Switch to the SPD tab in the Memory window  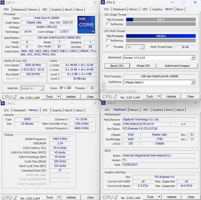pyautogui.click(x=45, y=110)
